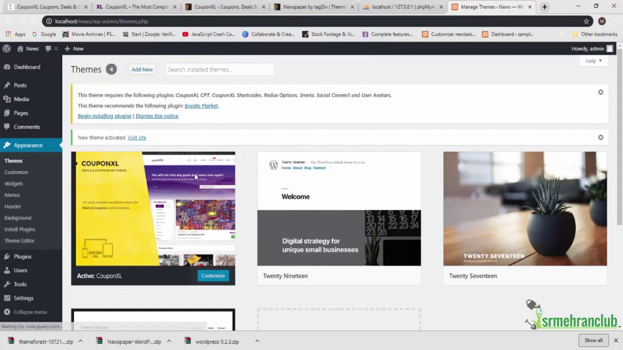The width and height of the screenshot is (623, 350).
Task: Open Posts in the sidebar
Action: point(31,85)
